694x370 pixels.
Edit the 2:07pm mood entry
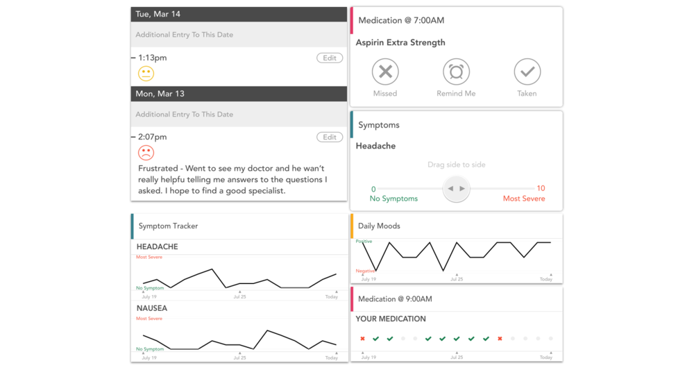[330, 137]
